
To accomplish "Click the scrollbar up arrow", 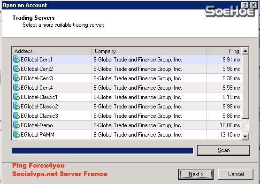I will click(x=245, y=51).
